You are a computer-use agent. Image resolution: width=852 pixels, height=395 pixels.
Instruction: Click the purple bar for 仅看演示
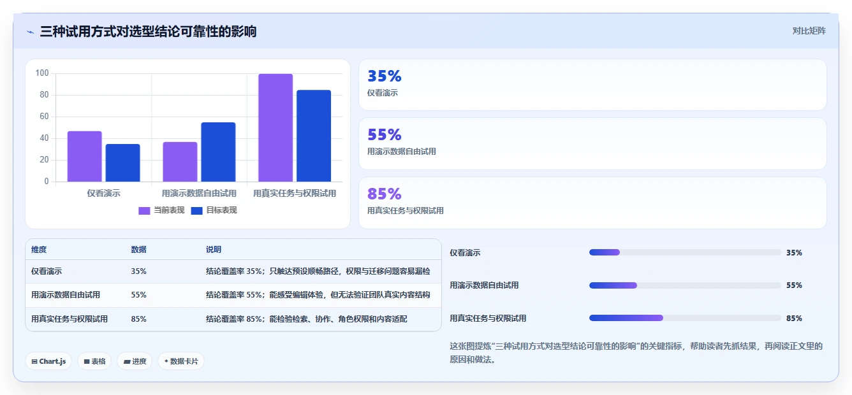point(84,156)
